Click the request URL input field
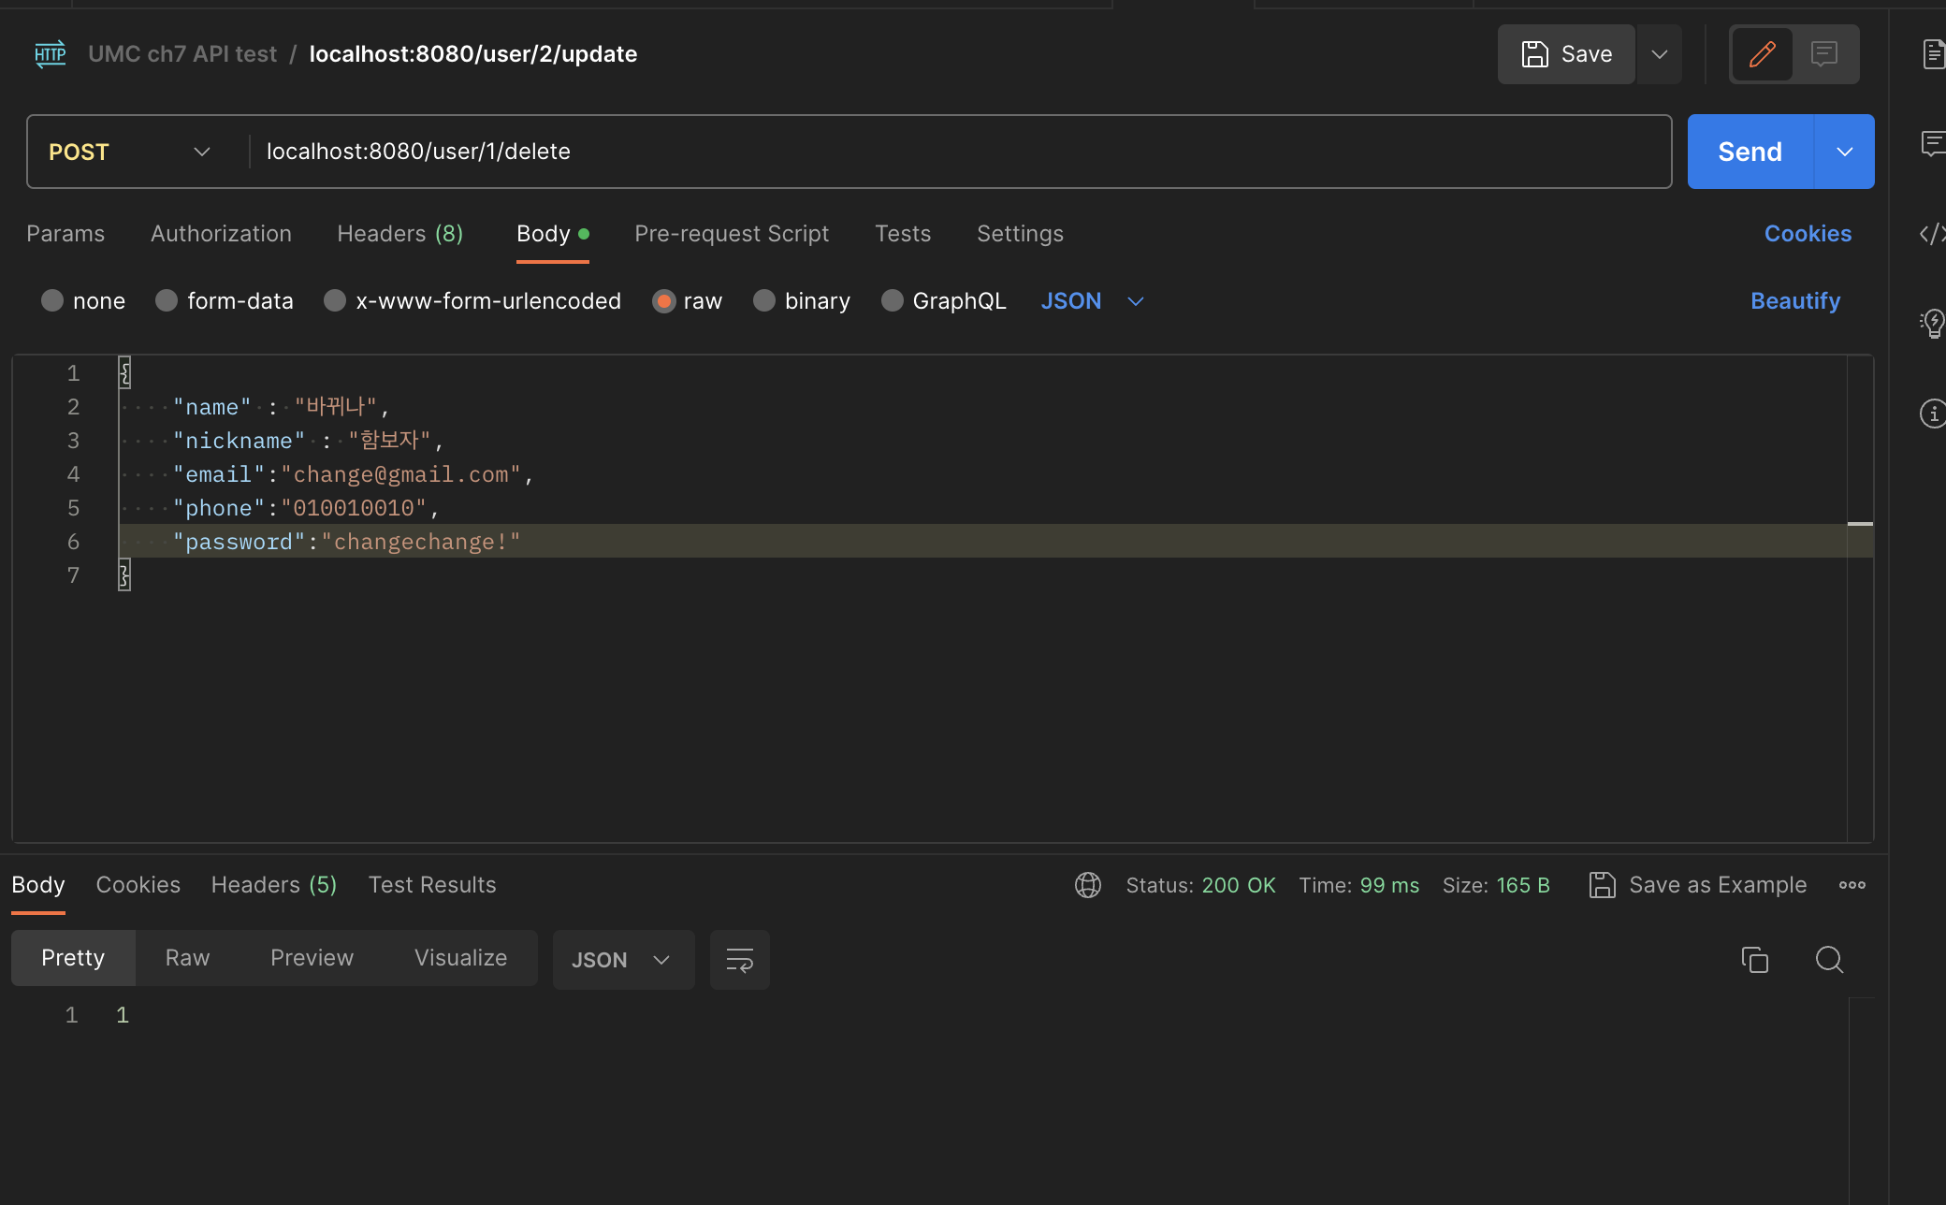This screenshot has height=1205, width=1946. click(954, 152)
